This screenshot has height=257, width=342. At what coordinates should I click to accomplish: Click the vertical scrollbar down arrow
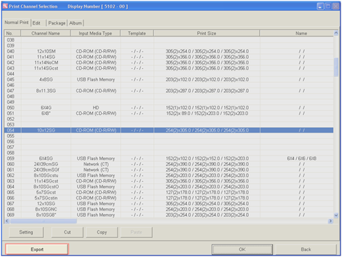pyautogui.click(x=336, y=215)
